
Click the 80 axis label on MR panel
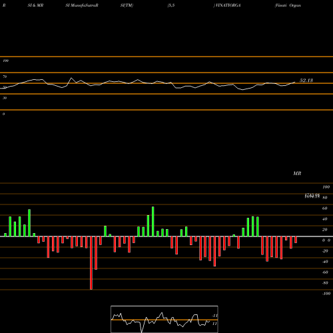(325, 198)
